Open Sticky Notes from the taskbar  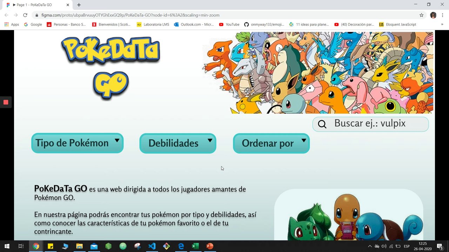[x=50, y=246]
